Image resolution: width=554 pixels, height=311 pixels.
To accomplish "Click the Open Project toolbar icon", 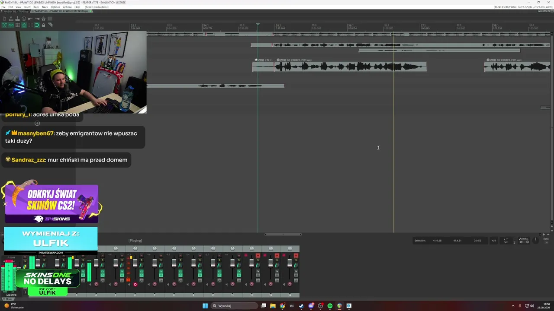I will tap(11, 19).
